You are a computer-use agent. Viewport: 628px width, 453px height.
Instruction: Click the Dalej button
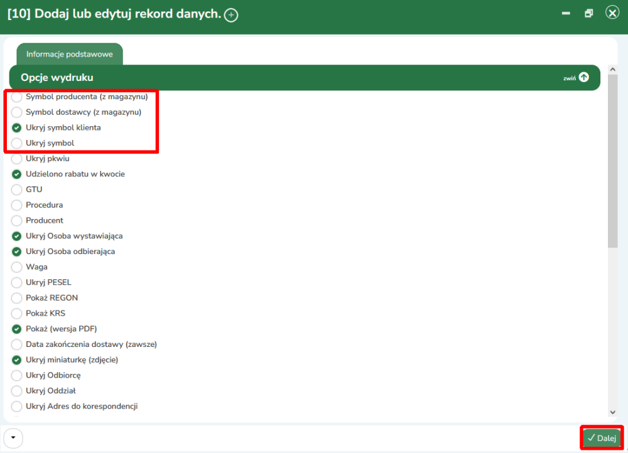(x=602, y=438)
